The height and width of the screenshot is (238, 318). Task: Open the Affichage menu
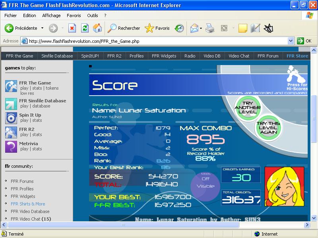[x=51, y=15]
